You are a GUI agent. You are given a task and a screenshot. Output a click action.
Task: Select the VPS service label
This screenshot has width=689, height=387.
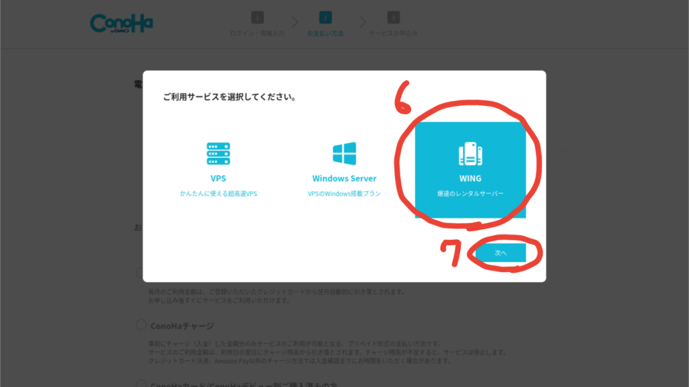click(219, 178)
